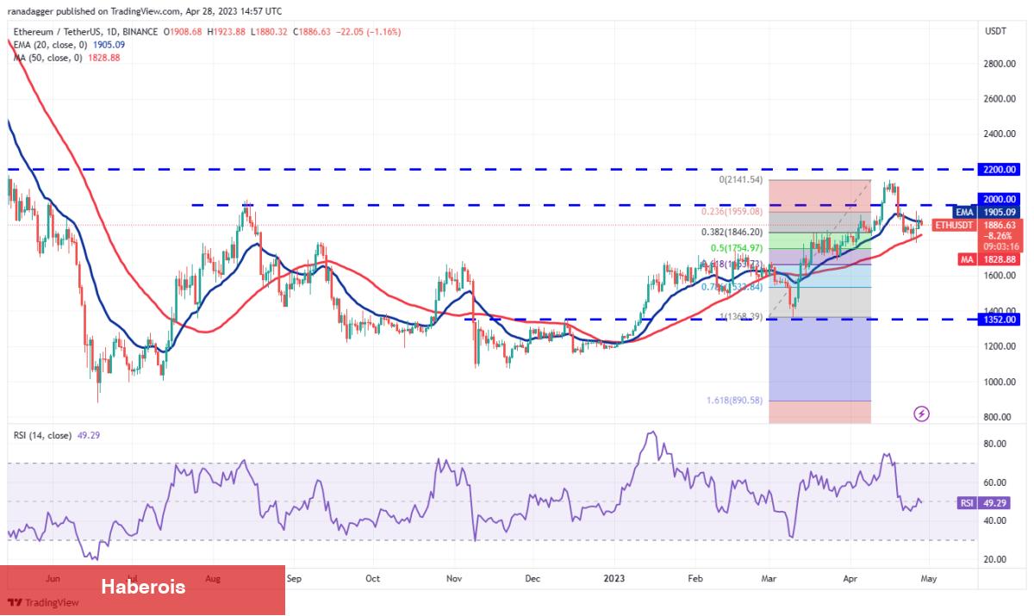Click the 1.618(890.58) Fibonacci label
Screen dimensions: 1034x616
pyautogui.click(x=733, y=401)
